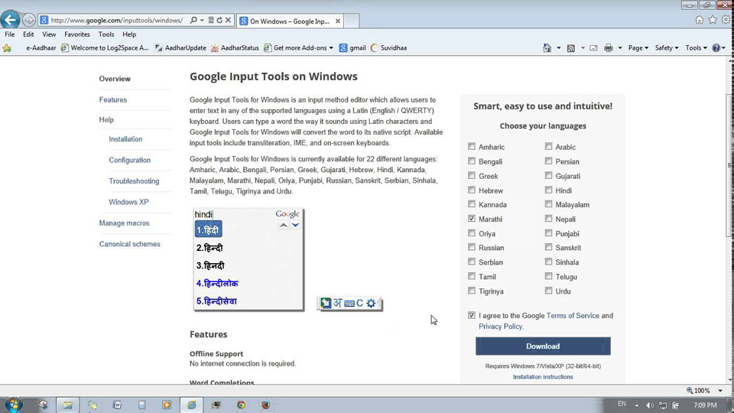The image size is (734, 413).
Task: Stop loading with the X in address bar
Action: (228, 20)
